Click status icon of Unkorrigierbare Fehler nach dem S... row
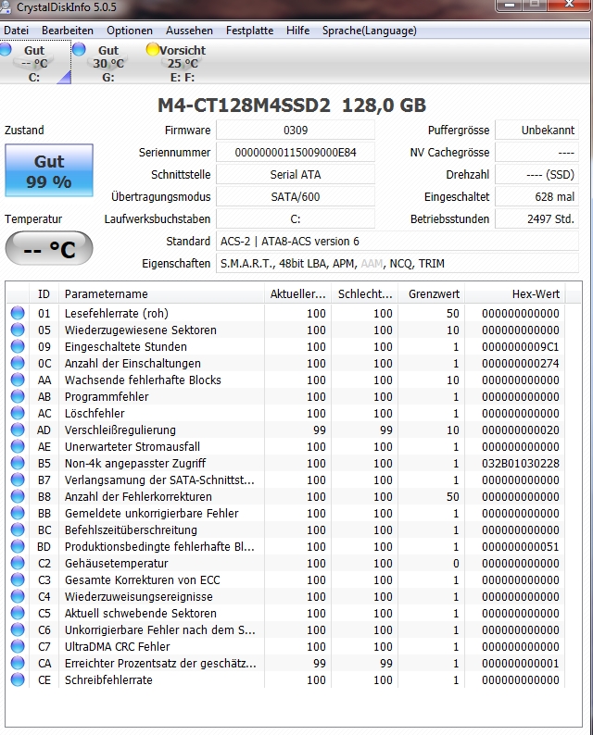The width and height of the screenshot is (593, 735). point(18,629)
